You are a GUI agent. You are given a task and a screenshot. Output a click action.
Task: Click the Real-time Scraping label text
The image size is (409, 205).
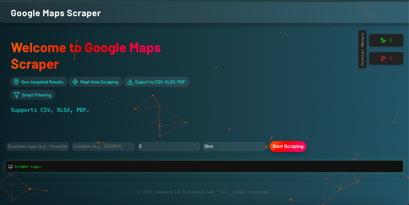99,82
